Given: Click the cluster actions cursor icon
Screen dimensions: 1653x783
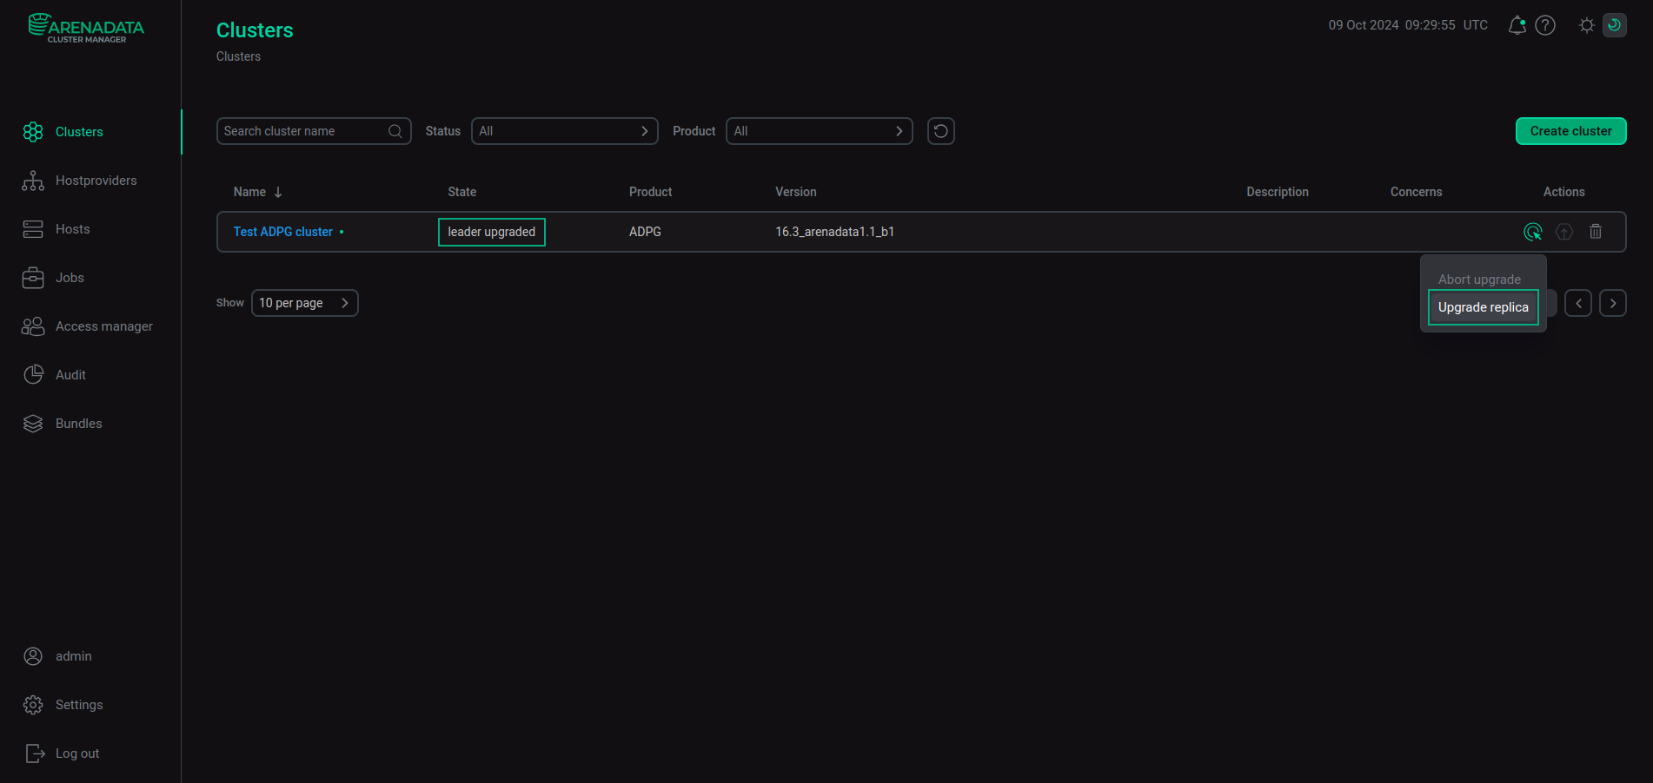Looking at the screenshot, I should (1533, 232).
